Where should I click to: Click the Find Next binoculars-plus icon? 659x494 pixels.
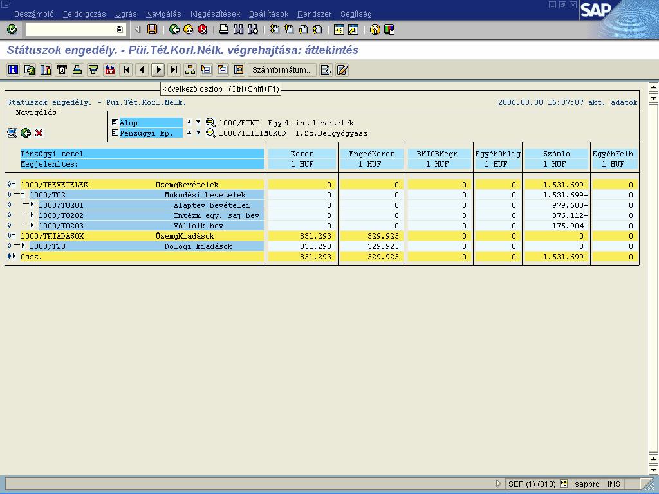(x=252, y=30)
